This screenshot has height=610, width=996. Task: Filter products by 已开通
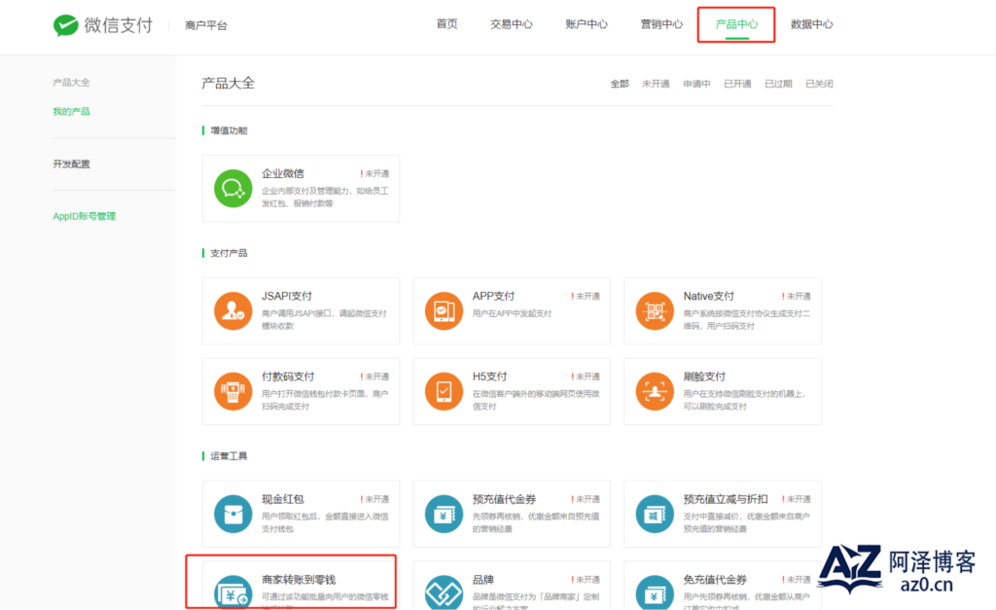pos(737,84)
